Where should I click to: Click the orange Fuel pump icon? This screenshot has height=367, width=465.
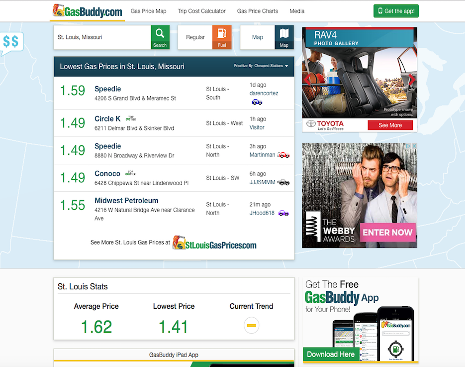pyautogui.click(x=222, y=37)
